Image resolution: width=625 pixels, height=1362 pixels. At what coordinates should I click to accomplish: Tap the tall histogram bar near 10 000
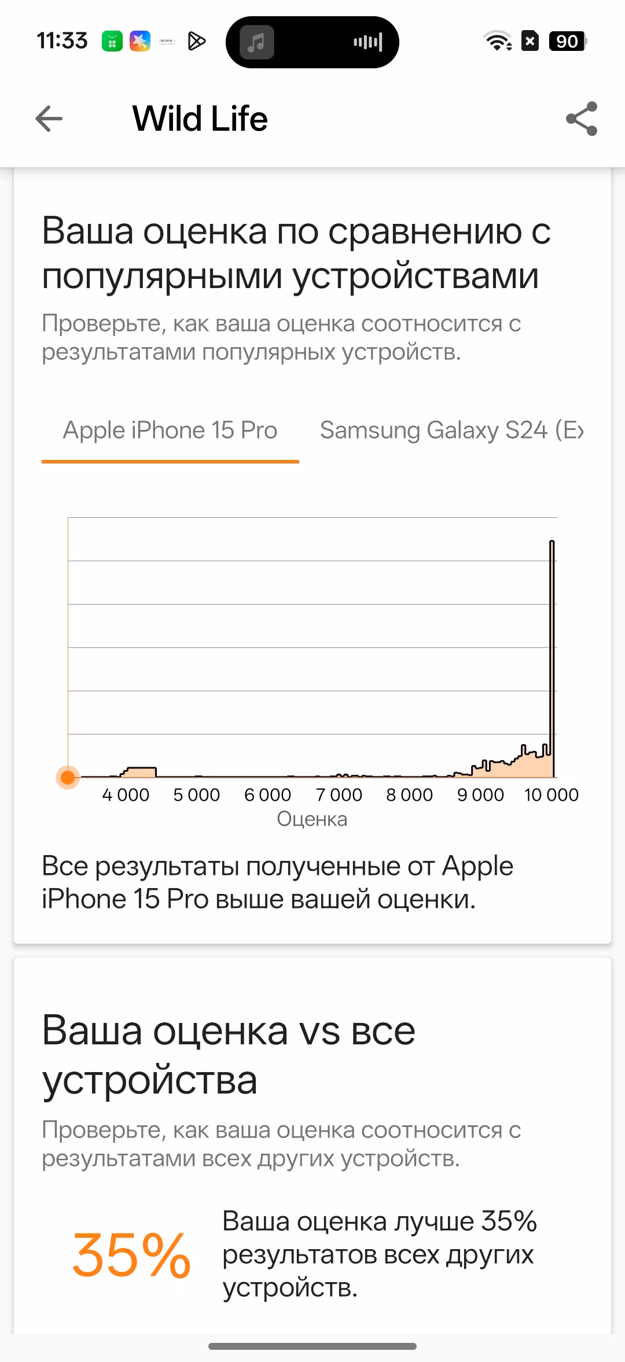[x=552, y=658]
